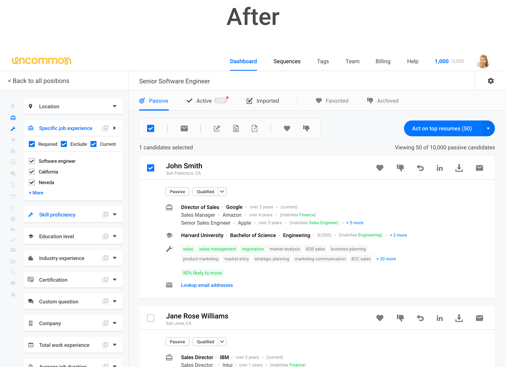Image resolution: width=506 pixels, height=367 pixels.
Task: Open Jane Rose Williams LinkedIn icon
Action: (x=440, y=318)
